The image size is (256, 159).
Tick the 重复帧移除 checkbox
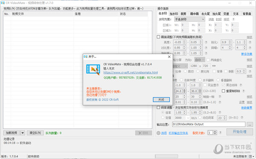(224, 91)
